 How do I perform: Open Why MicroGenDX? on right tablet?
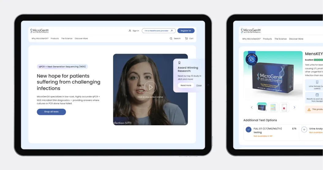point(251,39)
